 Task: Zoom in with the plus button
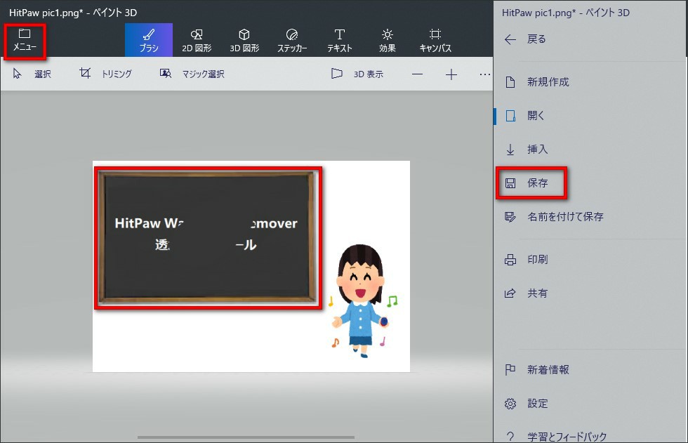click(x=451, y=74)
